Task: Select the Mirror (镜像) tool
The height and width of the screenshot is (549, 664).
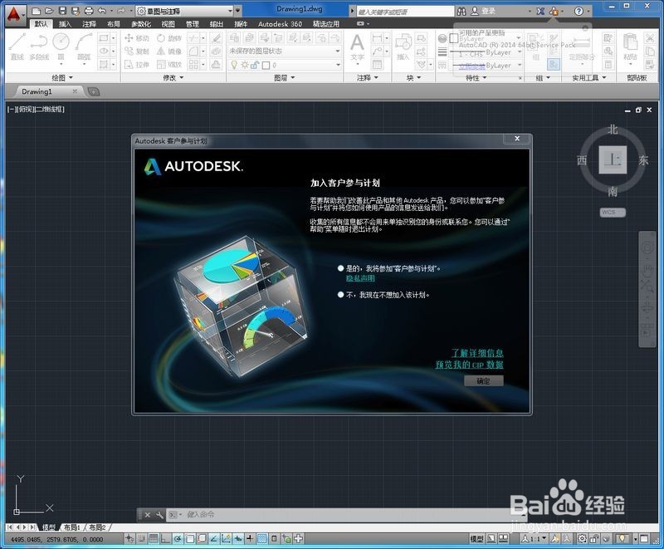Action: point(169,51)
